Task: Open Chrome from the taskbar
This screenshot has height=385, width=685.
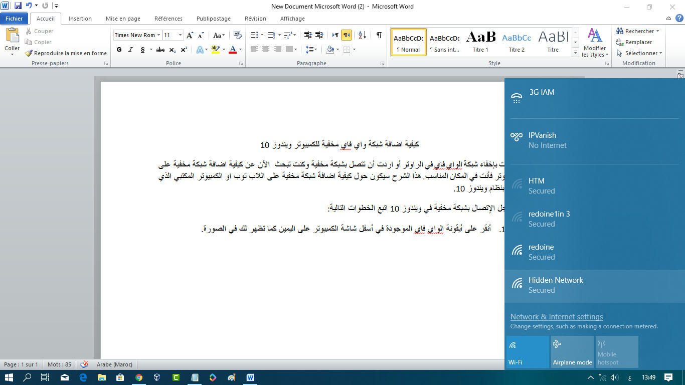Action: tap(139, 377)
